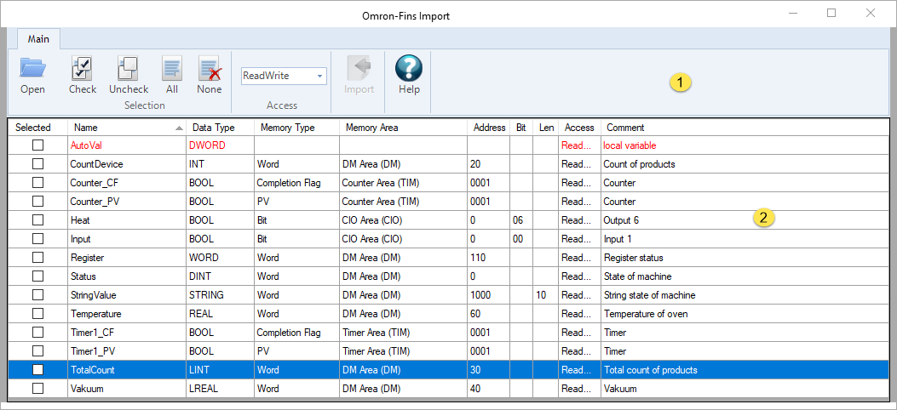Viewport: 897px width, 410px height.
Task: Click the Selected column header
Action: (37, 128)
